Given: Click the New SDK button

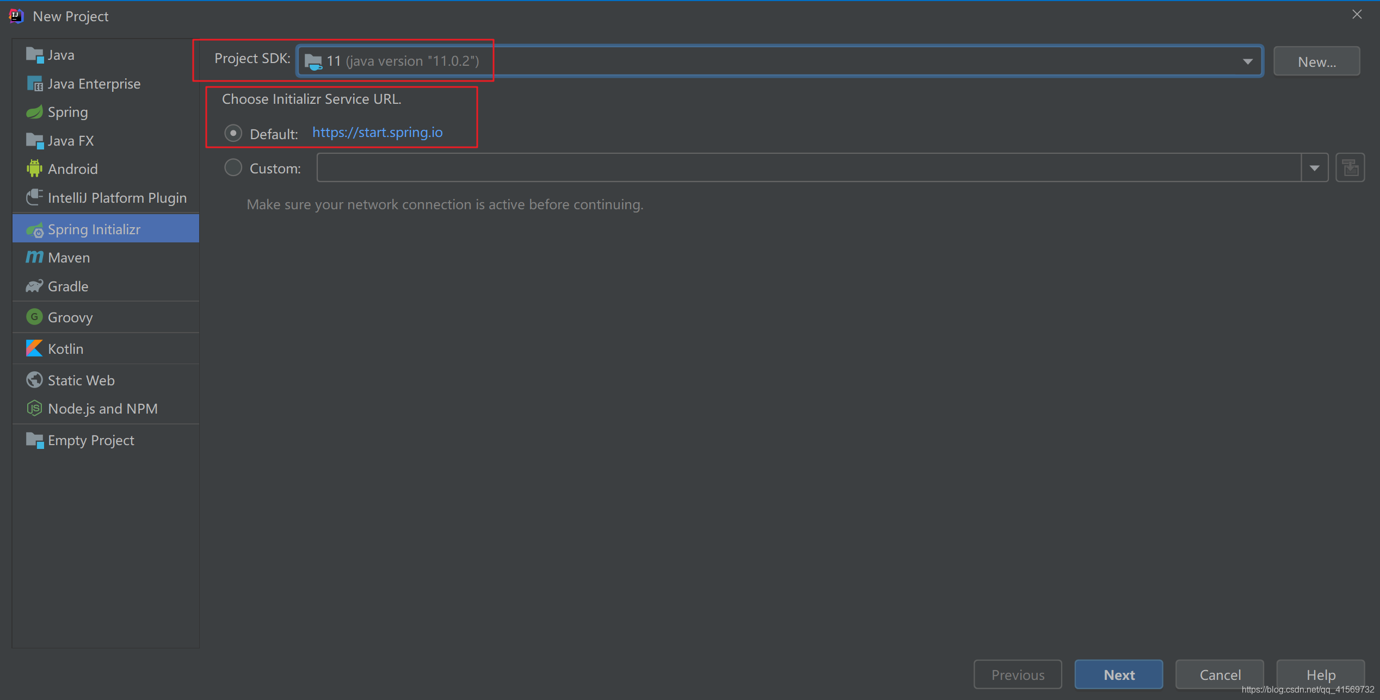Looking at the screenshot, I should pos(1317,61).
